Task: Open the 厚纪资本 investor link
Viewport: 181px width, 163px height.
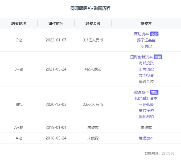Action: [x=141, y=34]
